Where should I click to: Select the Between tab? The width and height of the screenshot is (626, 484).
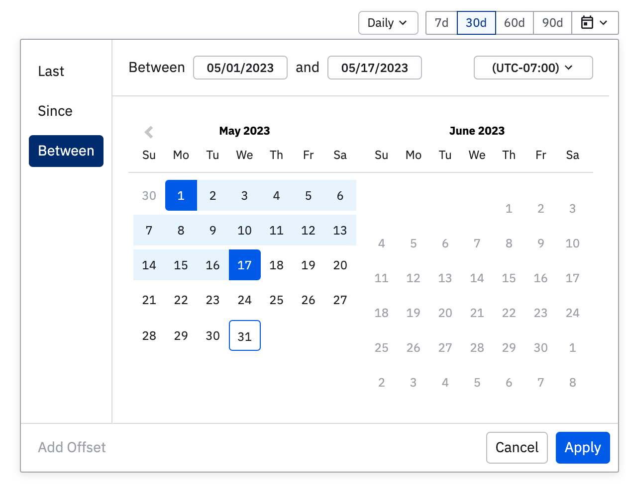66,151
